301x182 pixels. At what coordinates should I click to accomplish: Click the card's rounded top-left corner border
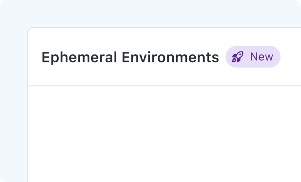coord(30,29)
